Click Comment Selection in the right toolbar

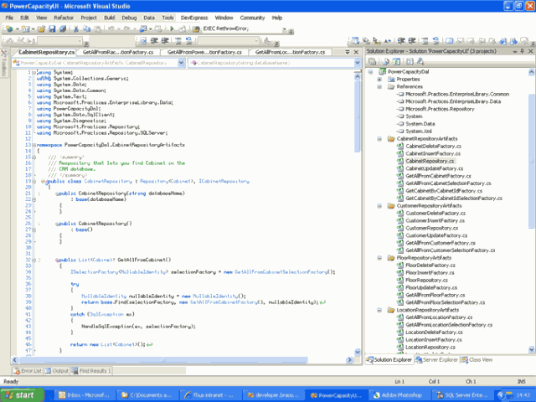click(425, 41)
